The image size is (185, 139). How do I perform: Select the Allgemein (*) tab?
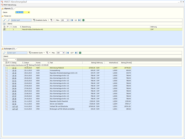coord(8,8)
